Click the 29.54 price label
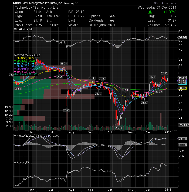Viewport: 189px width, 192px height. point(125,90)
